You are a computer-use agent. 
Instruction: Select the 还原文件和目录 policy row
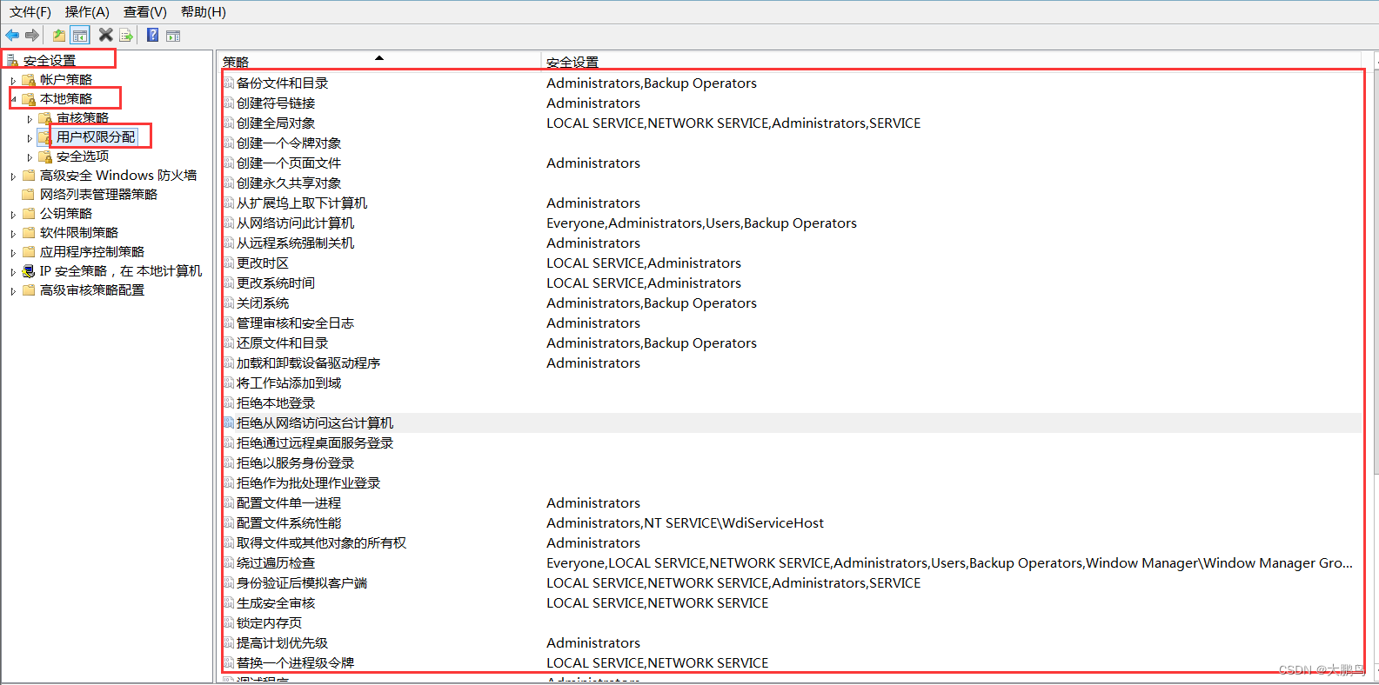(x=792, y=342)
